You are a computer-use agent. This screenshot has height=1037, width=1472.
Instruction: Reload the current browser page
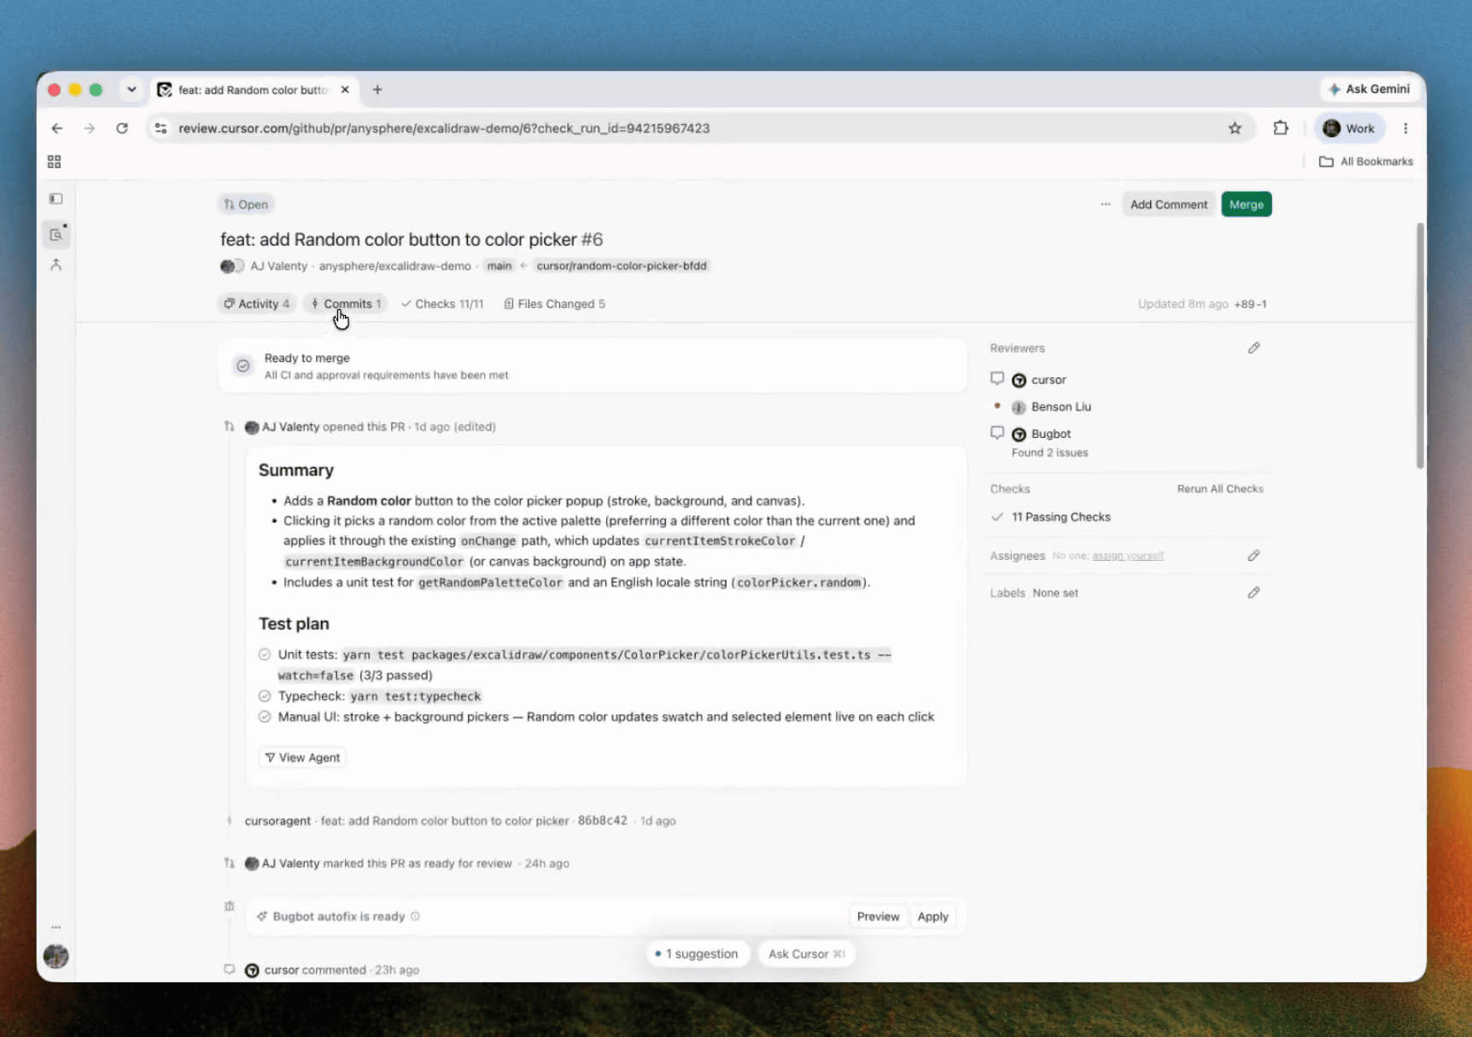tap(122, 128)
